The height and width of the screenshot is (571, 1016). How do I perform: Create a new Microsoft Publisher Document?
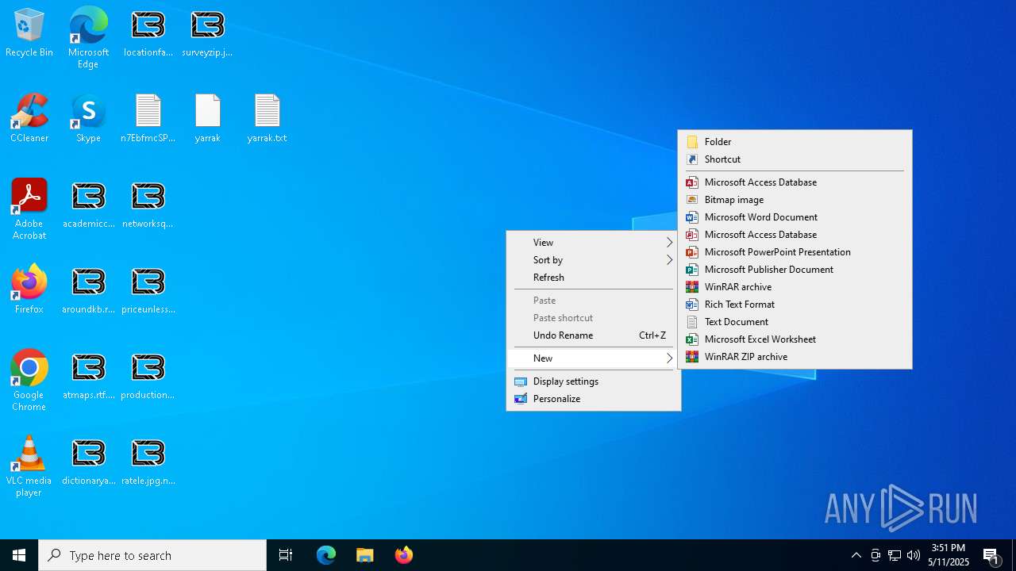795,270
